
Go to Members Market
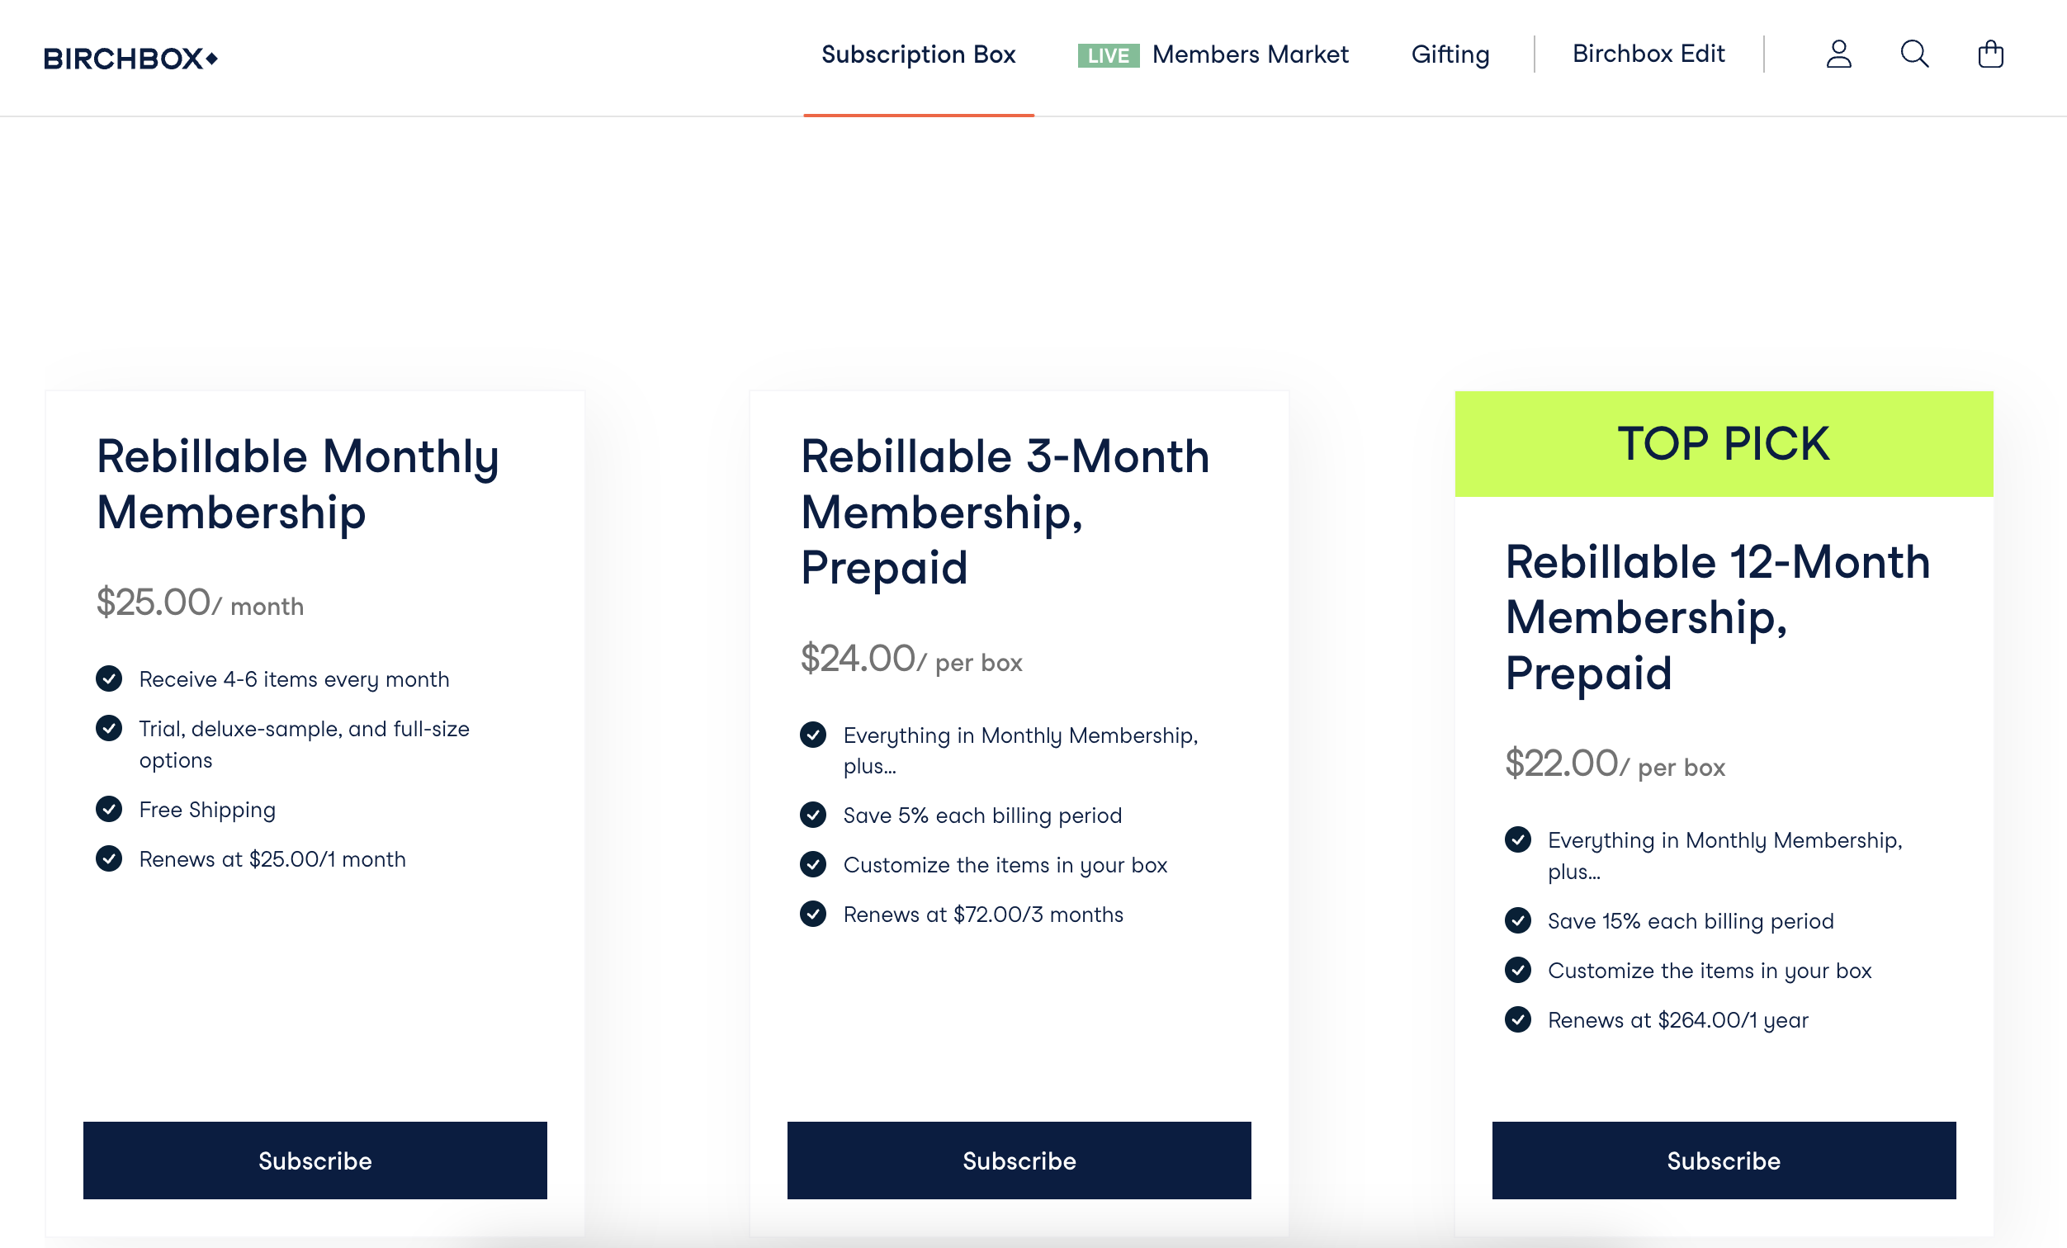coord(1250,54)
